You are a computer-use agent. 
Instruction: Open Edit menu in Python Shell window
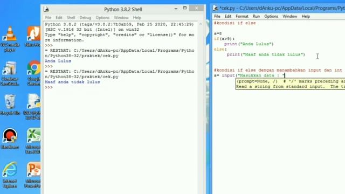point(59,18)
